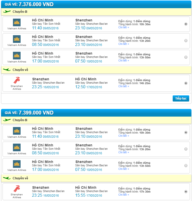Select 11:40 departure in 7.399.000 VND fare

(186, 132)
